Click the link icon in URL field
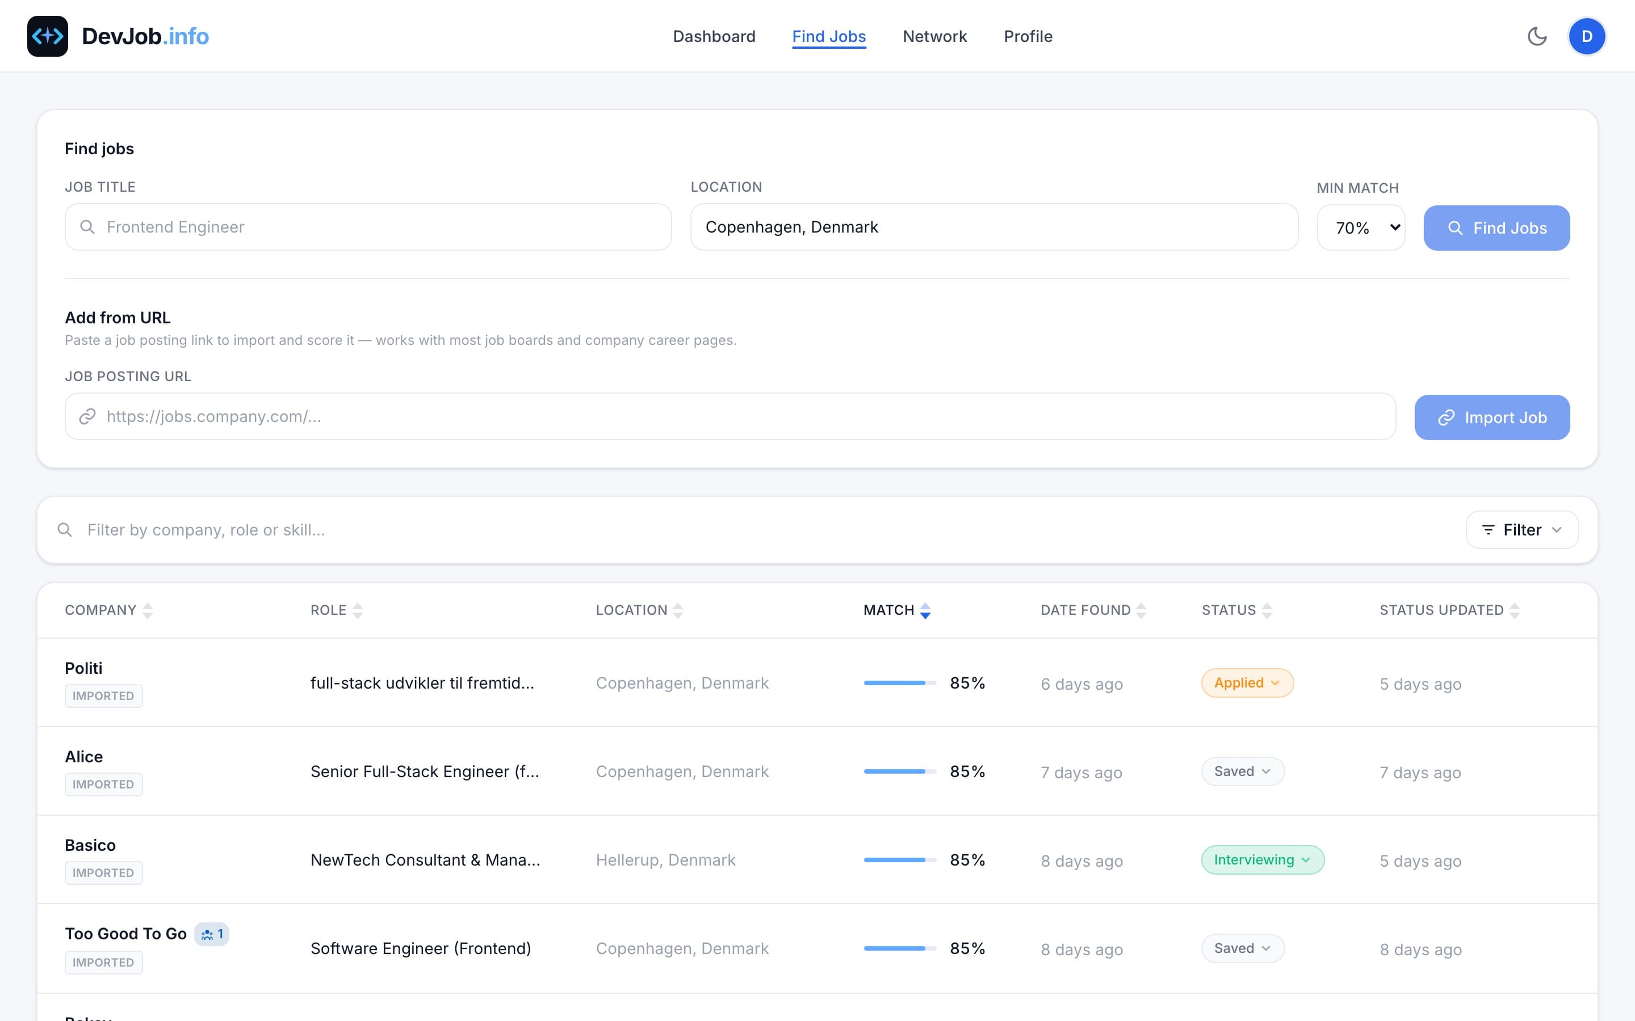This screenshot has height=1021, width=1635. pos(87,417)
